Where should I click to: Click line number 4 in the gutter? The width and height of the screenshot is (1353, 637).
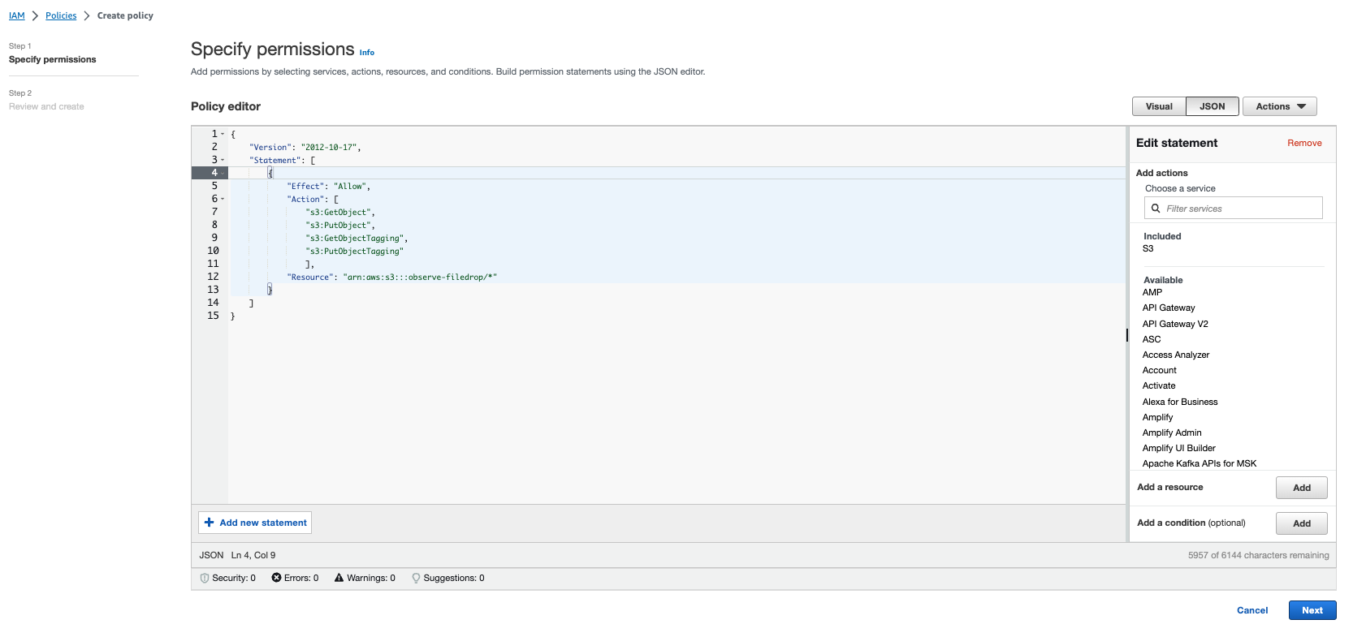point(214,173)
